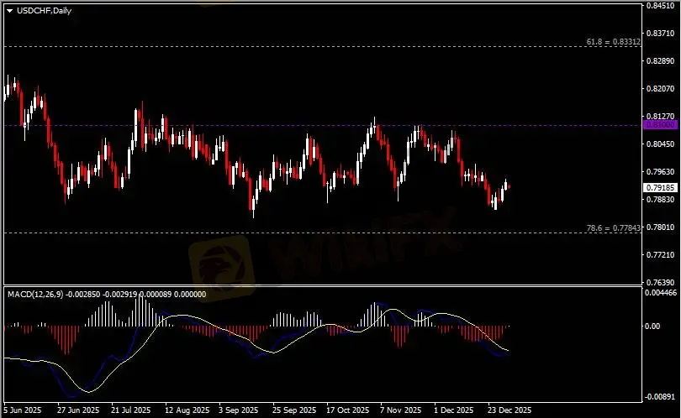The width and height of the screenshot is (681, 418).
Task: Click the USDCHF,Daily chart title
Action: 44,10
